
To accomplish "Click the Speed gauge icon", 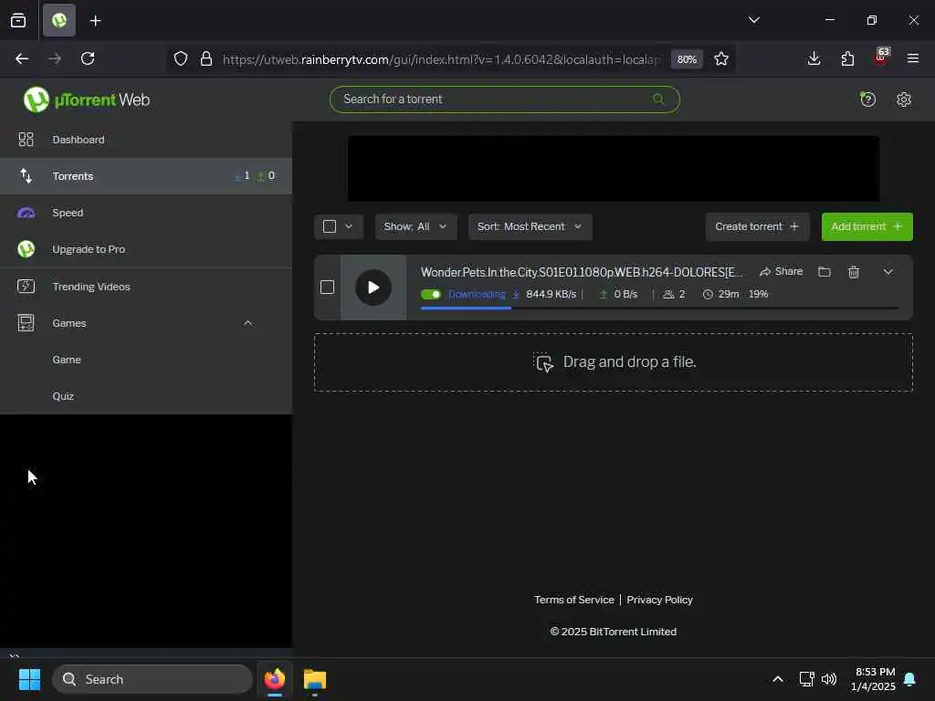I will pyautogui.click(x=26, y=213).
